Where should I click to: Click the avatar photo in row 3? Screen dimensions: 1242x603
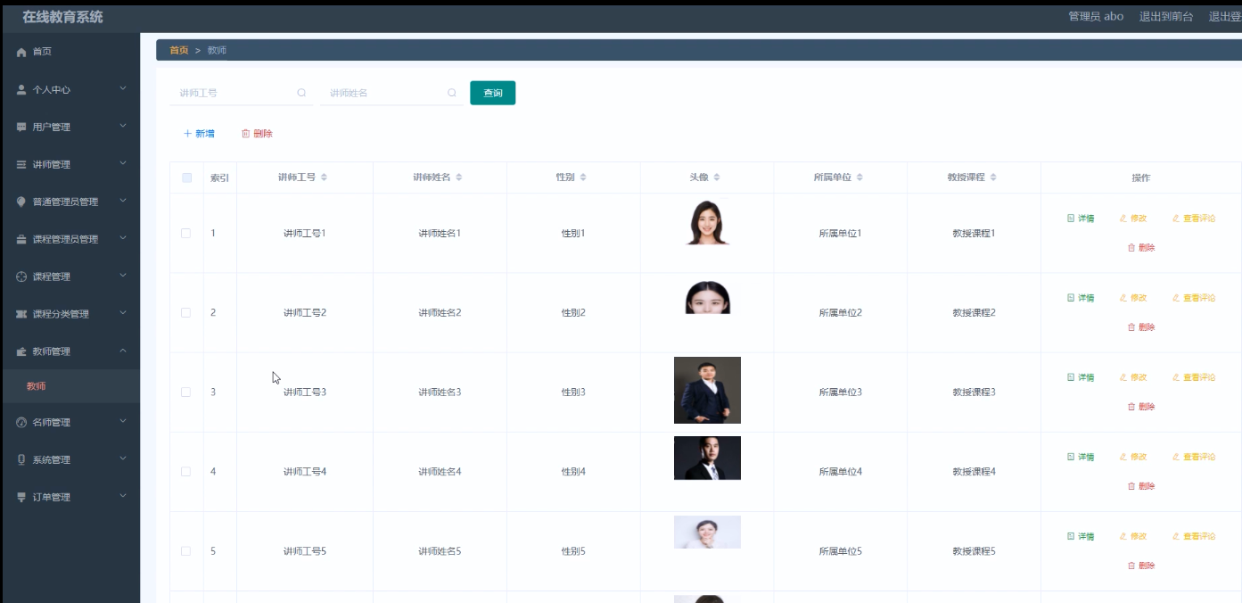click(x=707, y=390)
